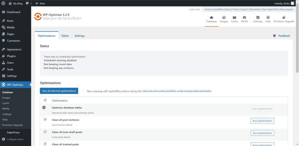Screen dimensions: 299x146
Task: Open UpdraftPlus useful link
Action: click(x=218, y=9)
